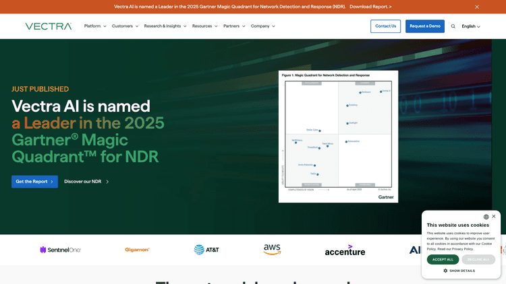Click the AT&T partner logo
Screen dimensions: 506x284
coord(206,250)
